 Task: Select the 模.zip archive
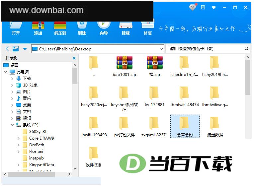coord(155,66)
